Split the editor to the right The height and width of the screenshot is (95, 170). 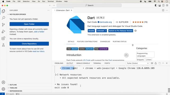click(163, 10)
